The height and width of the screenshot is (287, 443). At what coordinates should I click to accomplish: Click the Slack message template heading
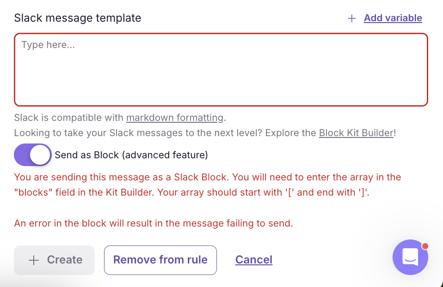pyautogui.click(x=77, y=18)
